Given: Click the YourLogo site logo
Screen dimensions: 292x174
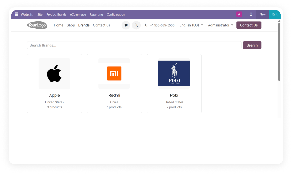Looking at the screenshot, I should 37,25.
